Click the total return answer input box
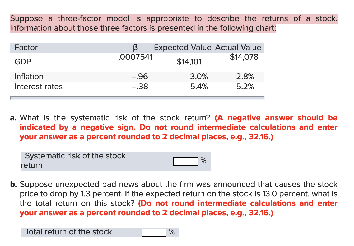Viewport: 354px width, 246px height. (x=153, y=232)
